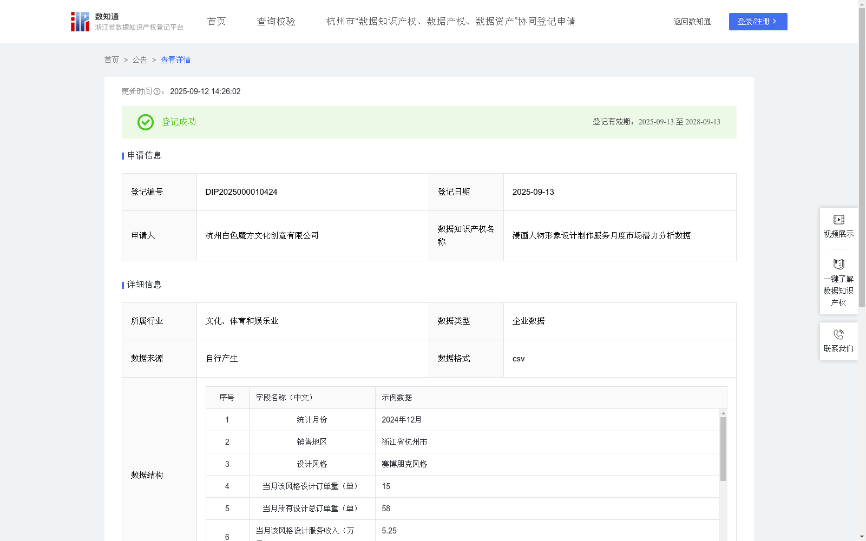Click the 序号 column header
The width and height of the screenshot is (866, 541).
pyautogui.click(x=227, y=398)
